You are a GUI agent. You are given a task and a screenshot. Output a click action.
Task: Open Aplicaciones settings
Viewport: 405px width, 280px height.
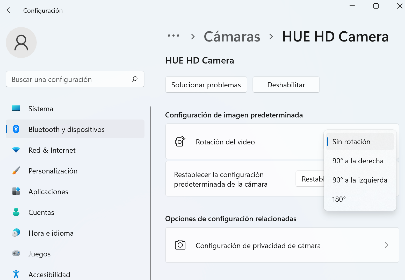click(75, 192)
